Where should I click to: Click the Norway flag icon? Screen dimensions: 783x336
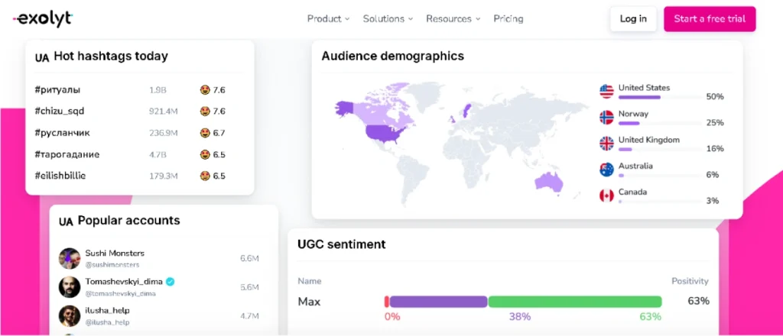tap(606, 118)
